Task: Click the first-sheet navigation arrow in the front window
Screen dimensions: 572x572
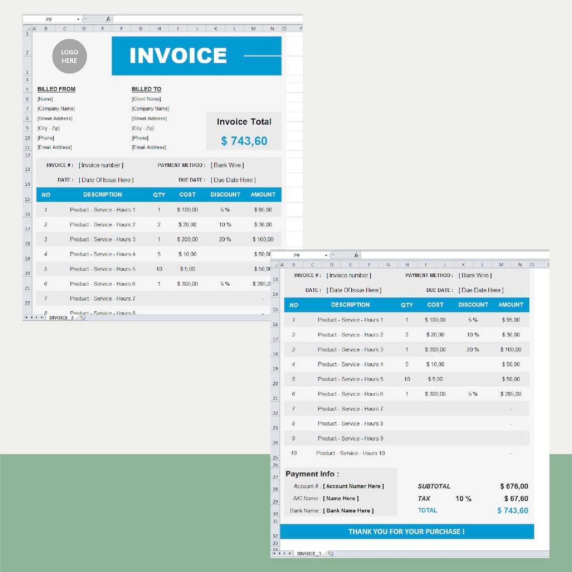Action: coord(26,317)
